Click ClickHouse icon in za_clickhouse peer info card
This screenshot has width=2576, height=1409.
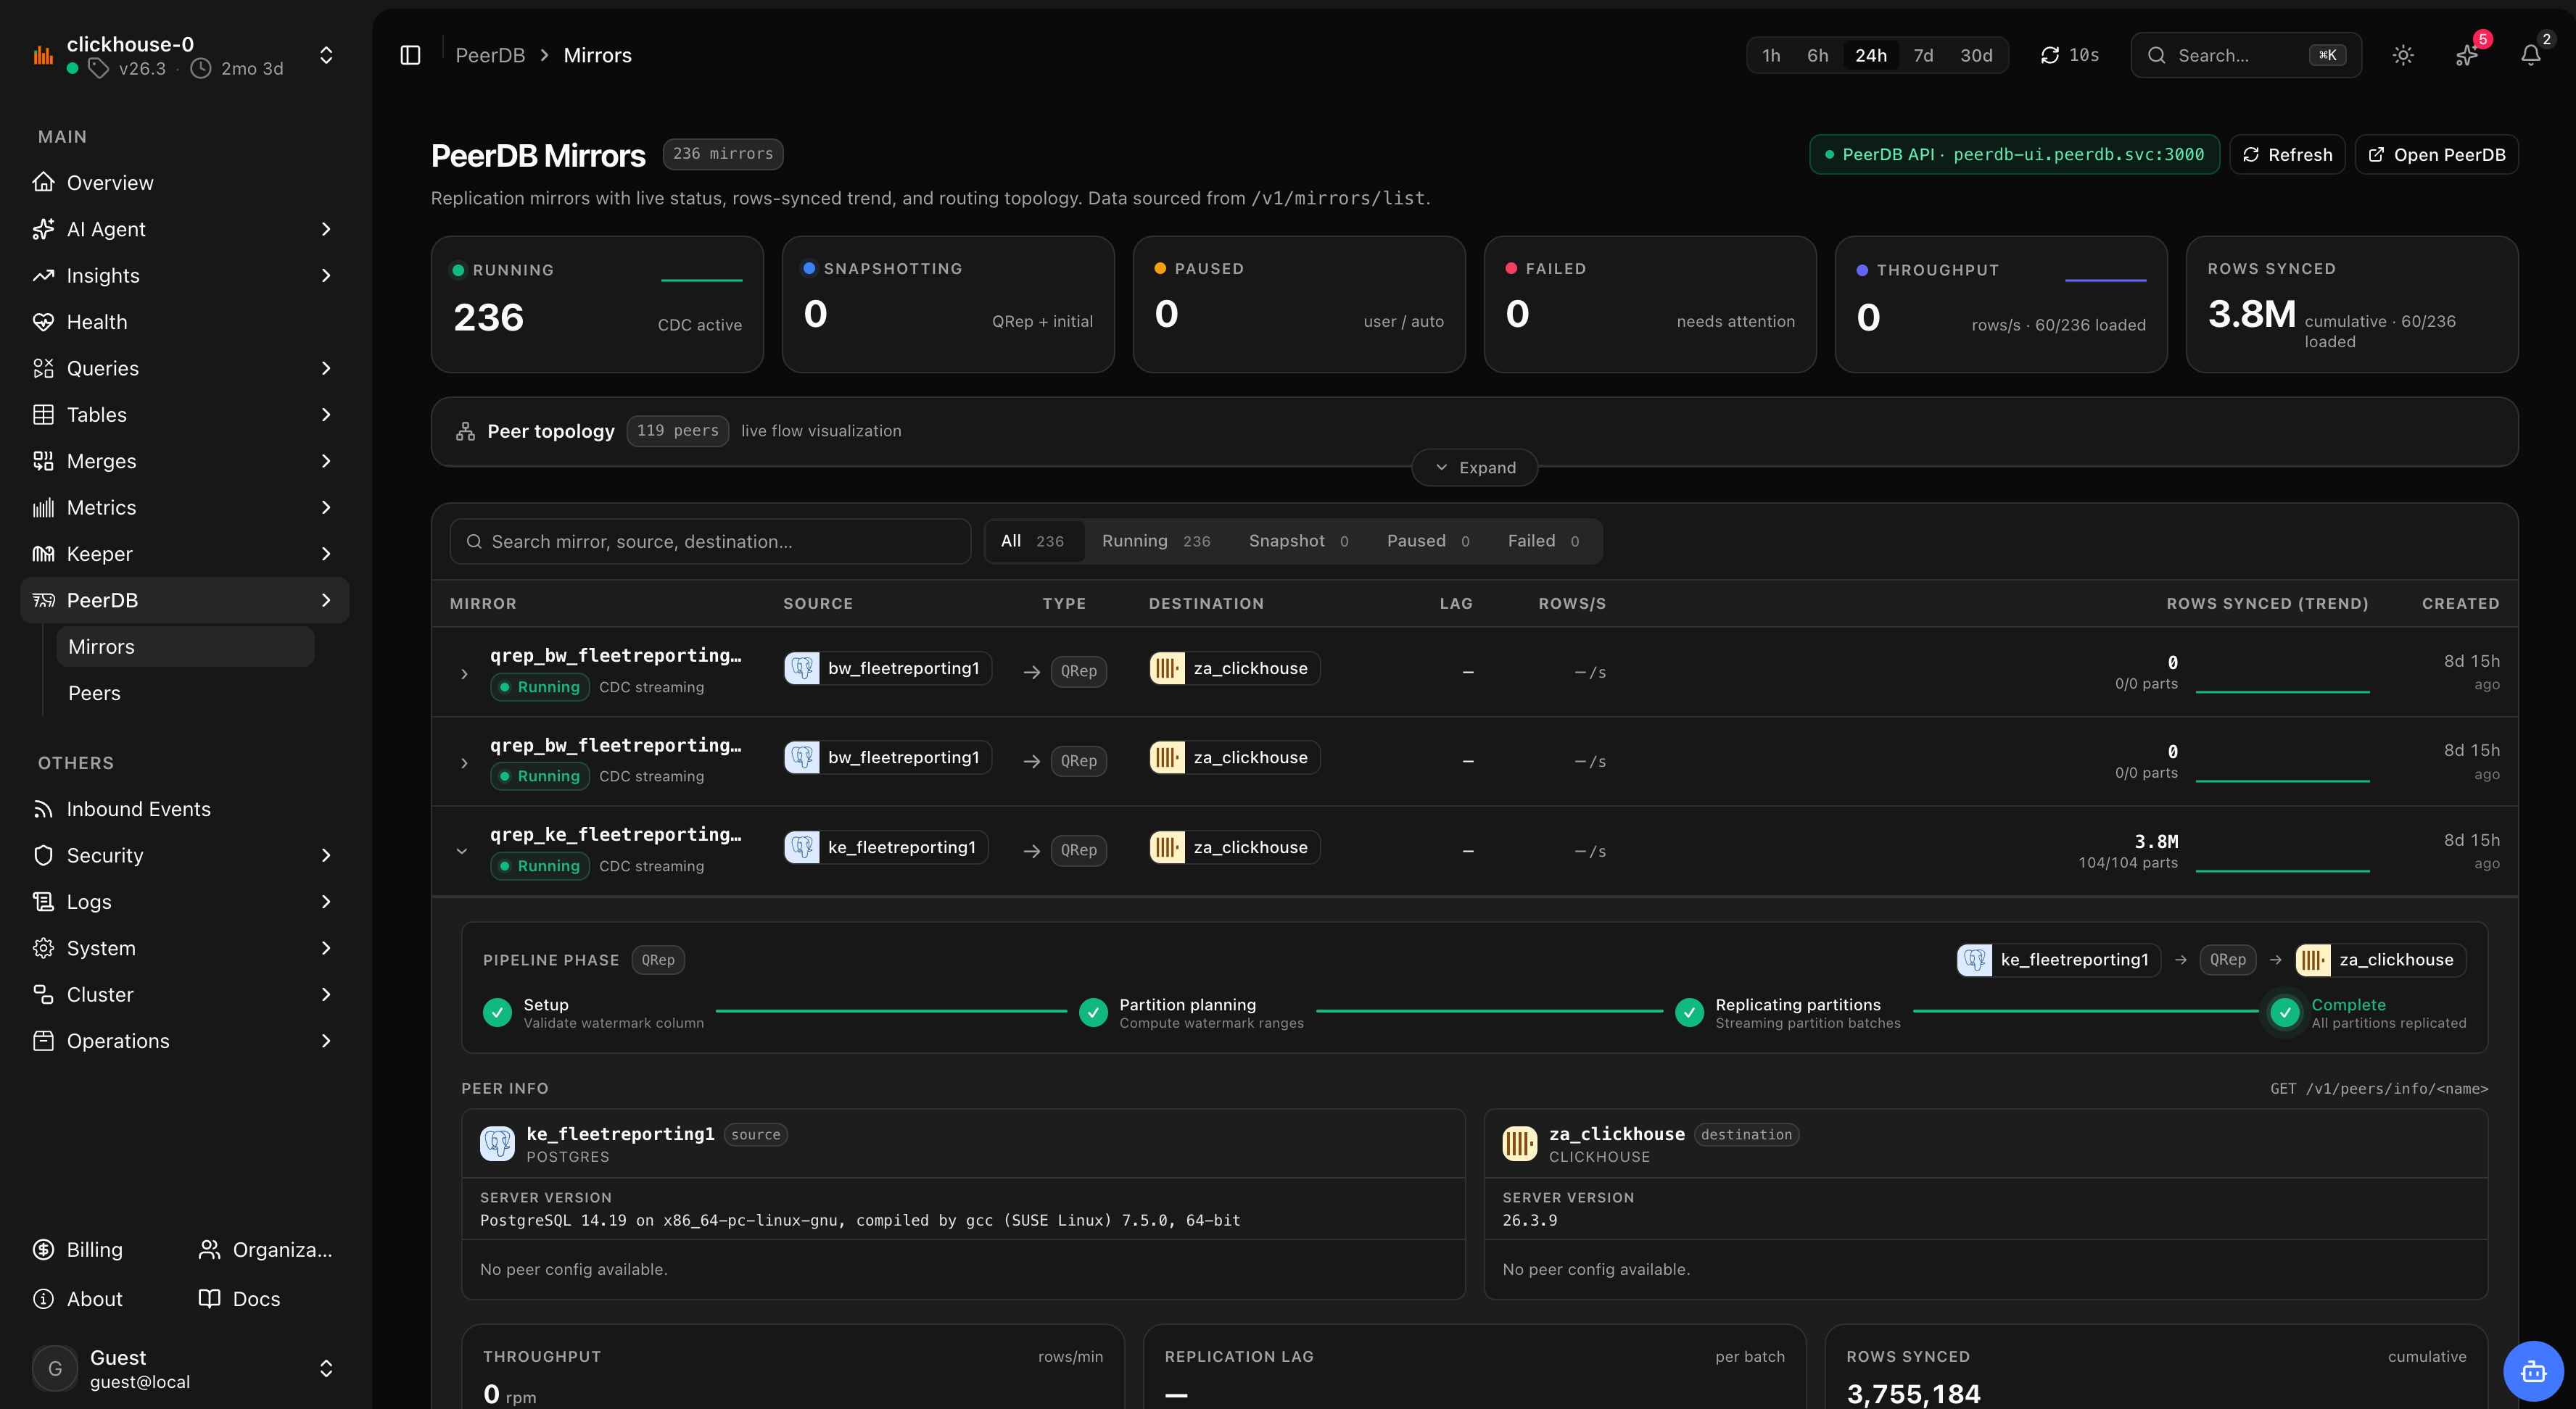(x=1519, y=1143)
